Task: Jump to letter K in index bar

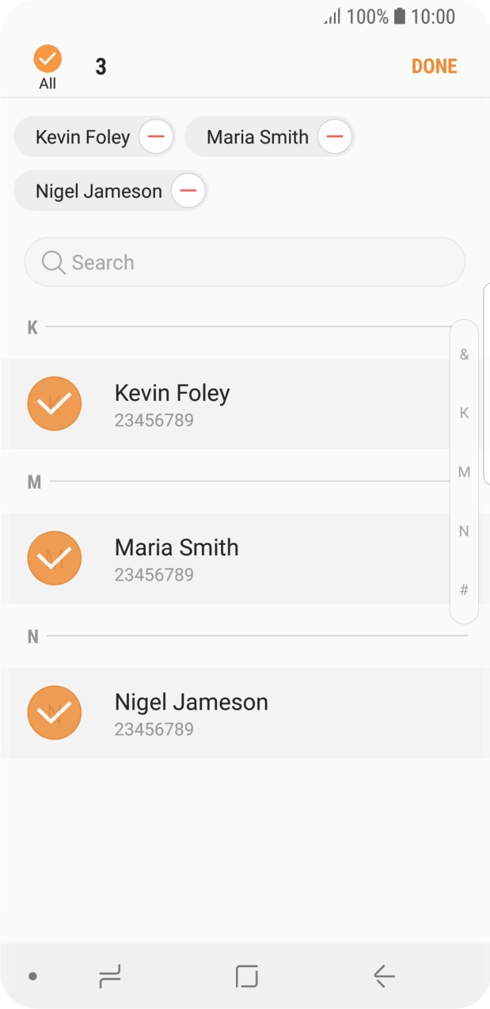Action: pos(464,413)
